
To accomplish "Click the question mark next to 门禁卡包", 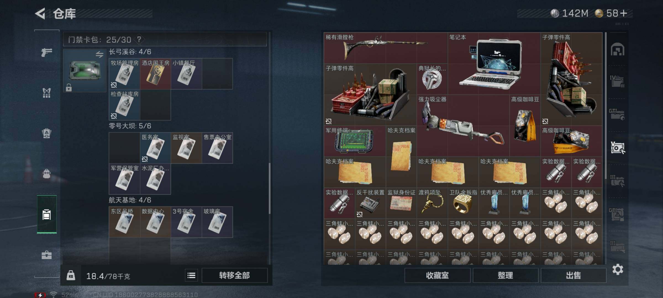I will (x=139, y=39).
